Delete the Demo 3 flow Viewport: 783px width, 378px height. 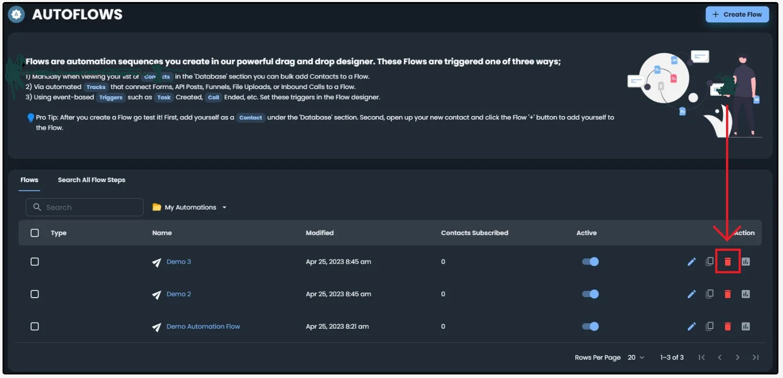click(728, 261)
